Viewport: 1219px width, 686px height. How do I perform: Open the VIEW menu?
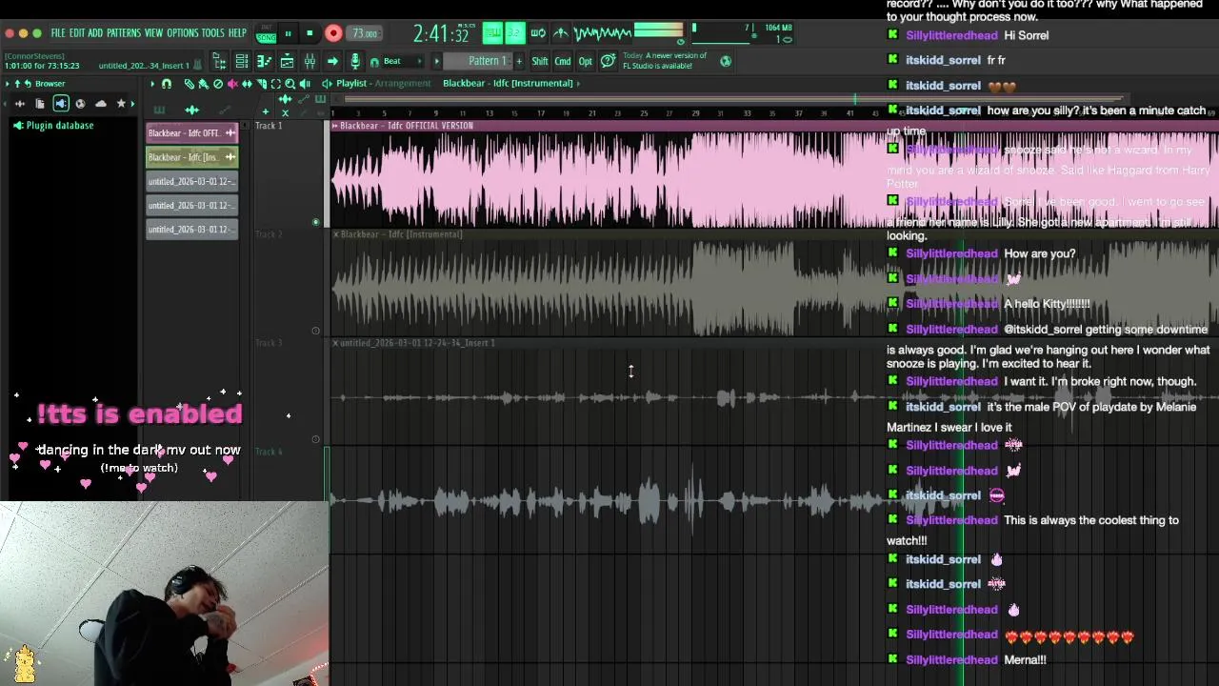click(x=153, y=33)
